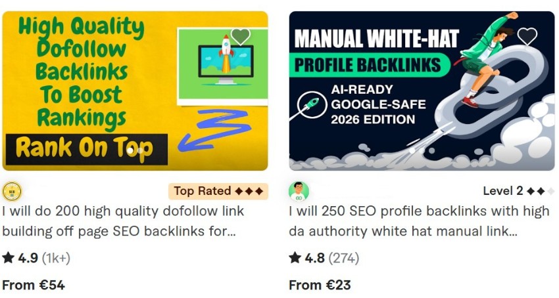This screenshot has height=298, width=559.
Task: Open the High Quality Dofollow Backlinks thumbnail
Action: (135, 91)
